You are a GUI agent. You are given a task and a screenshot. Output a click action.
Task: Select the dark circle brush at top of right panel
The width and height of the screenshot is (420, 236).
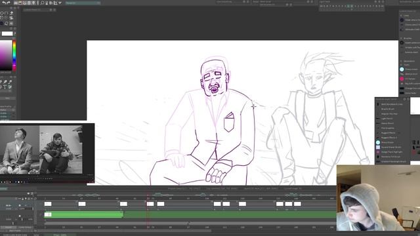402,20
